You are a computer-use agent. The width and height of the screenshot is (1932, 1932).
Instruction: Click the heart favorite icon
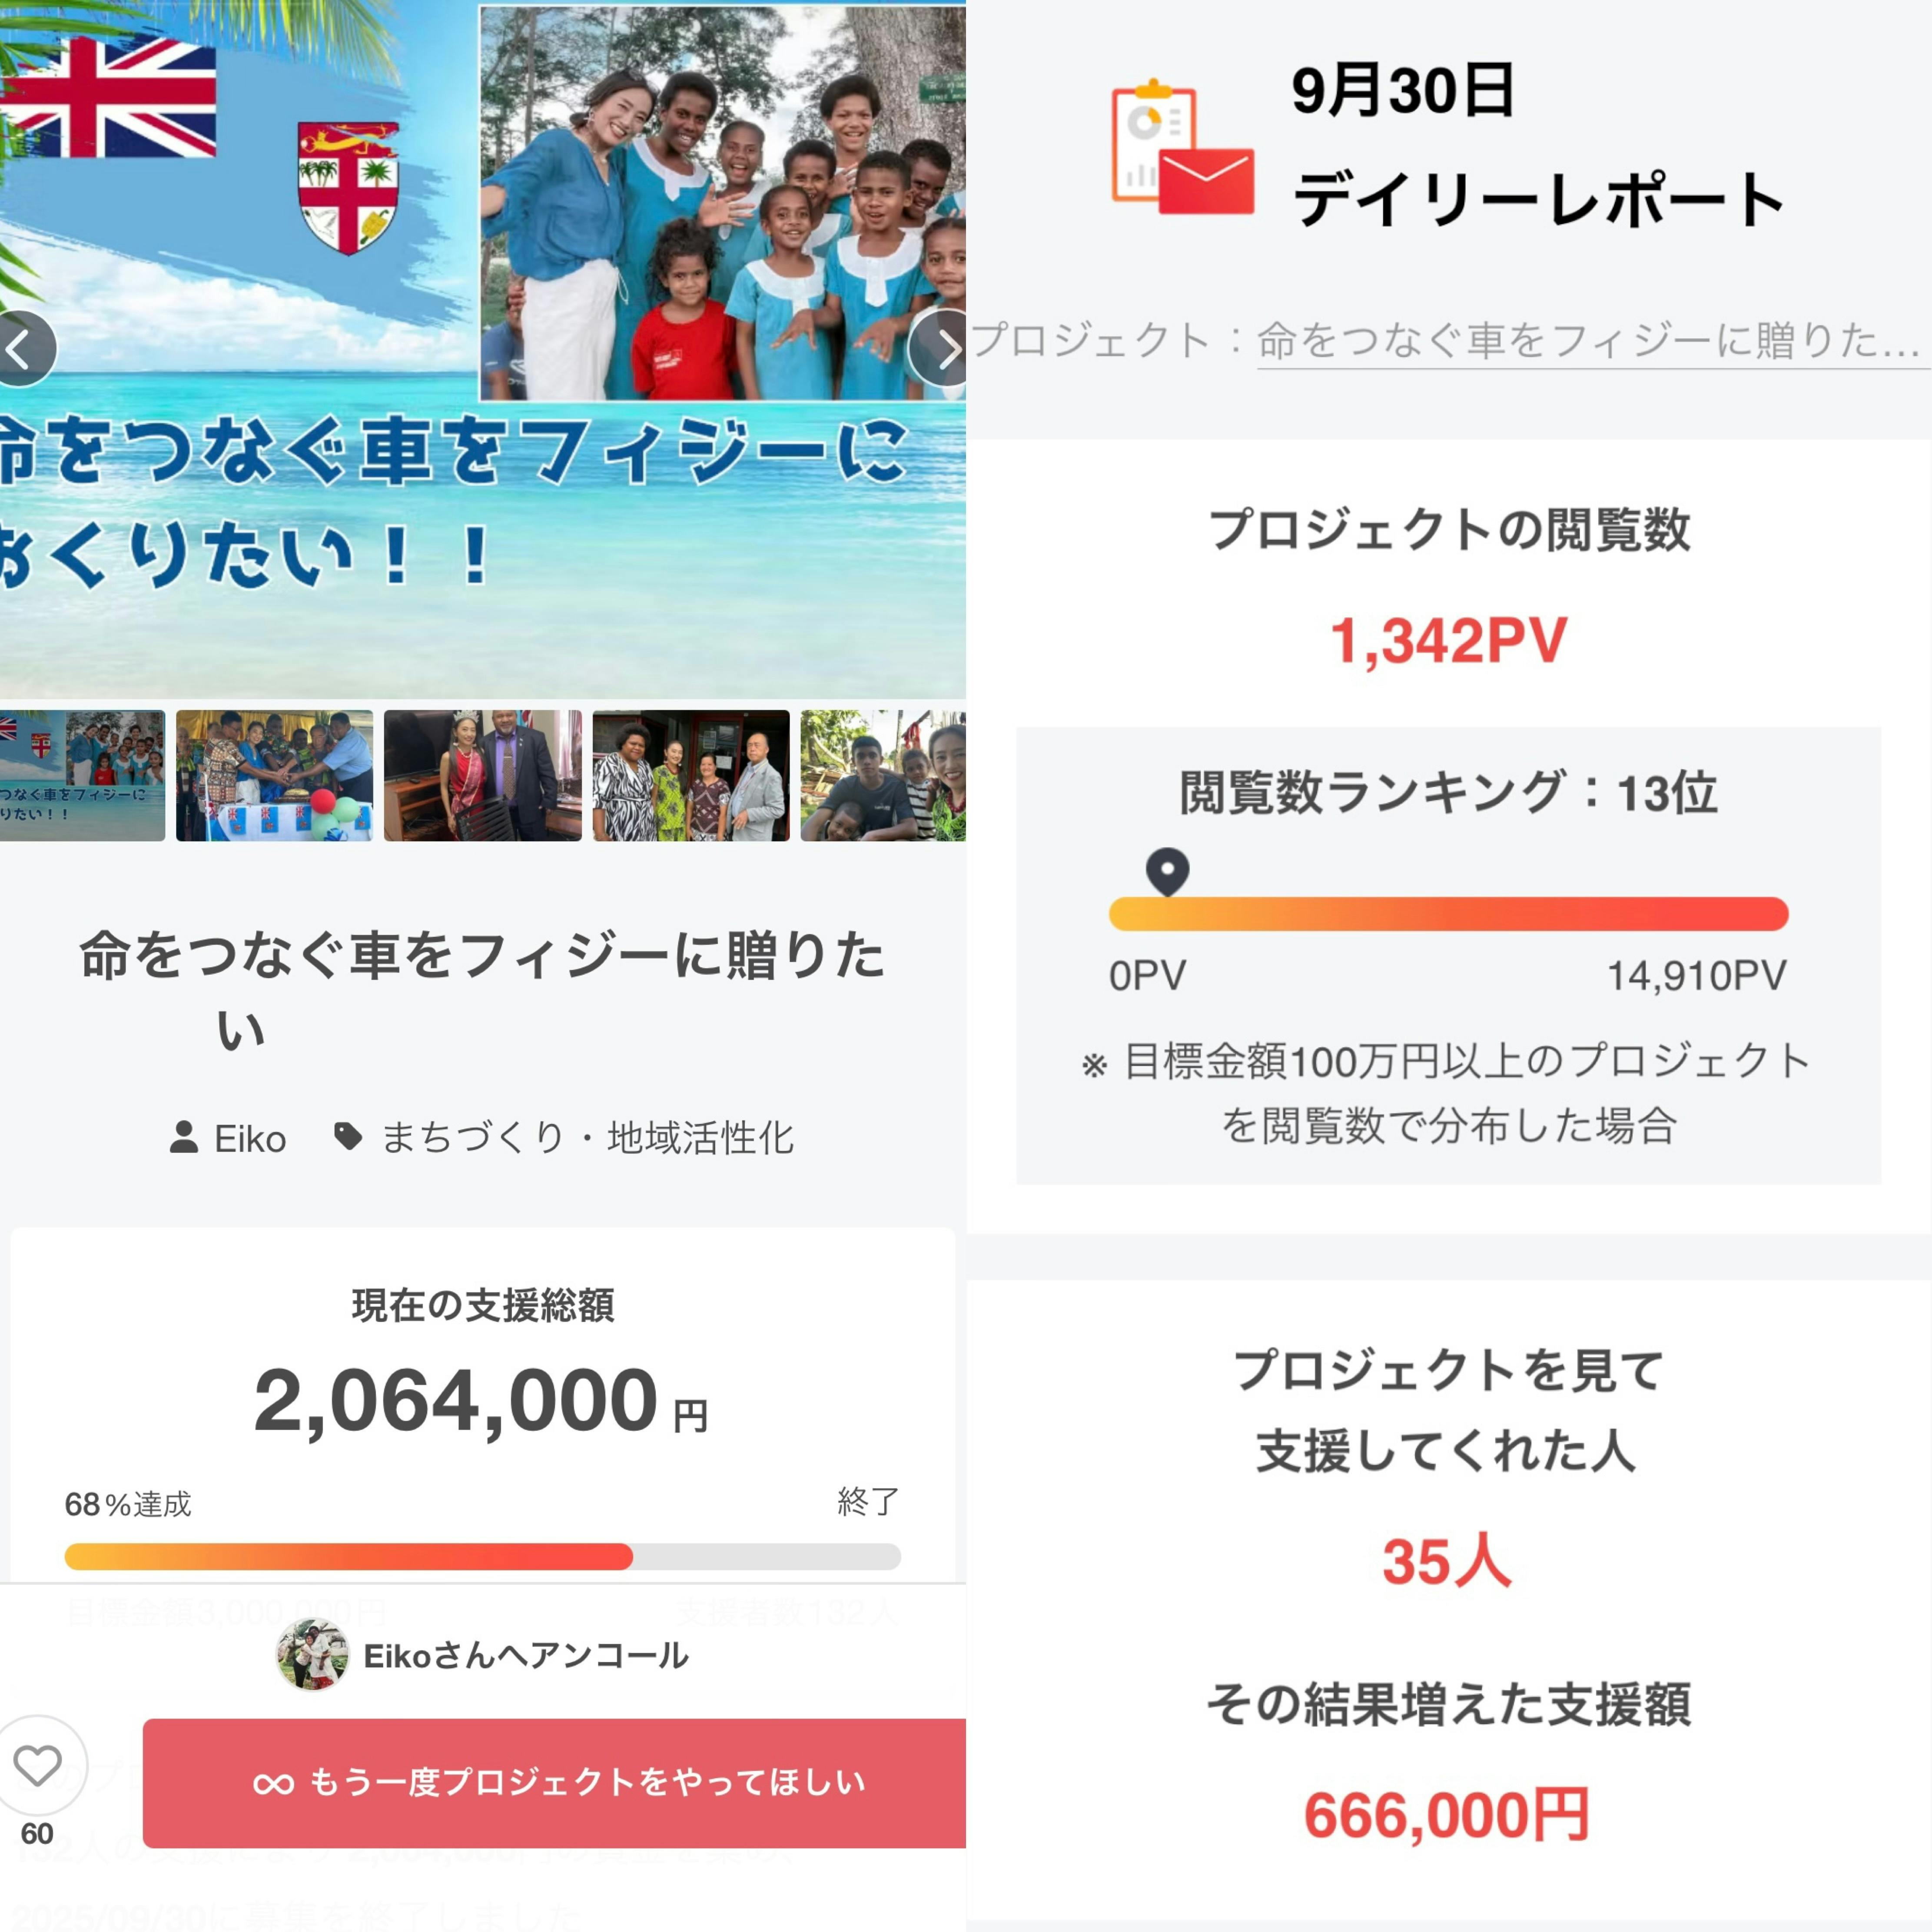click(38, 1766)
